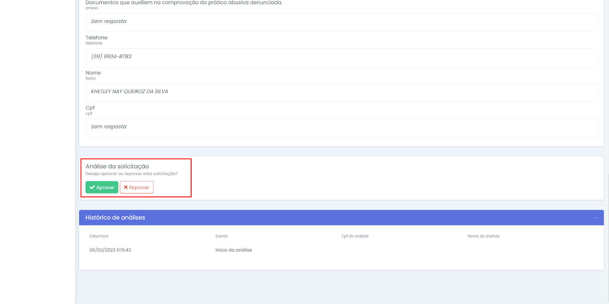
Task: Reject the request with Reprovar button
Action: (x=137, y=187)
